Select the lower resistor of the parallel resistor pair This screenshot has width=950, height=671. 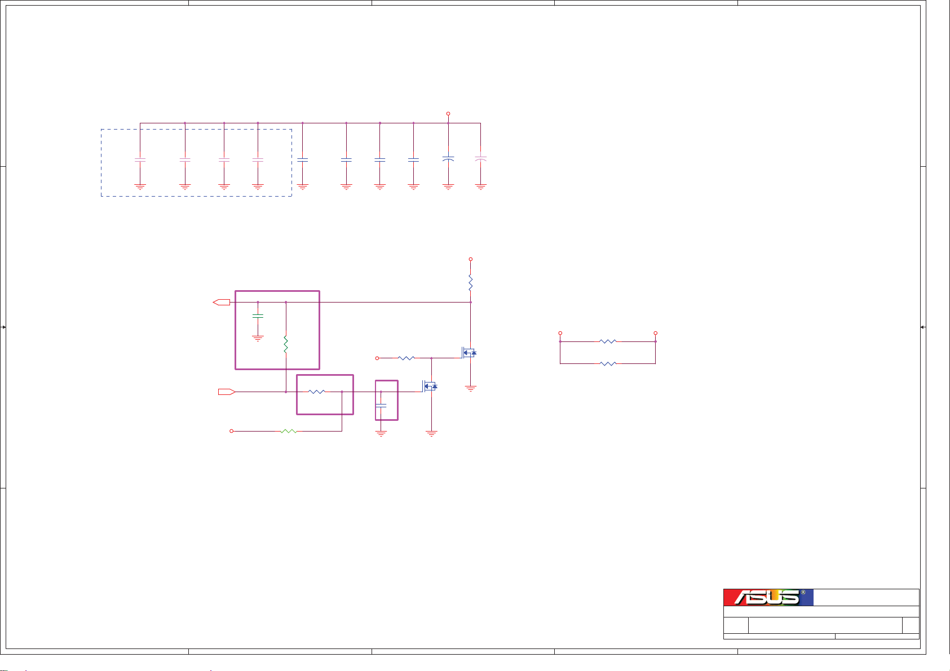[x=608, y=364]
